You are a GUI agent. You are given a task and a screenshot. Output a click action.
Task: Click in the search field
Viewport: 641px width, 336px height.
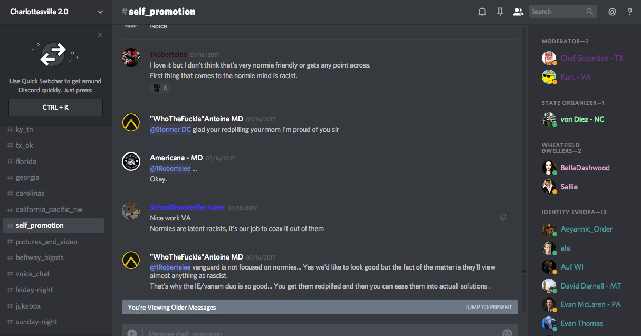[x=558, y=12]
